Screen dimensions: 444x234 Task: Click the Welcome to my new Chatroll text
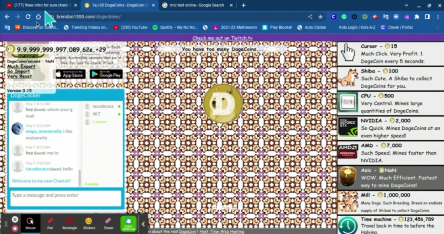tap(42, 181)
